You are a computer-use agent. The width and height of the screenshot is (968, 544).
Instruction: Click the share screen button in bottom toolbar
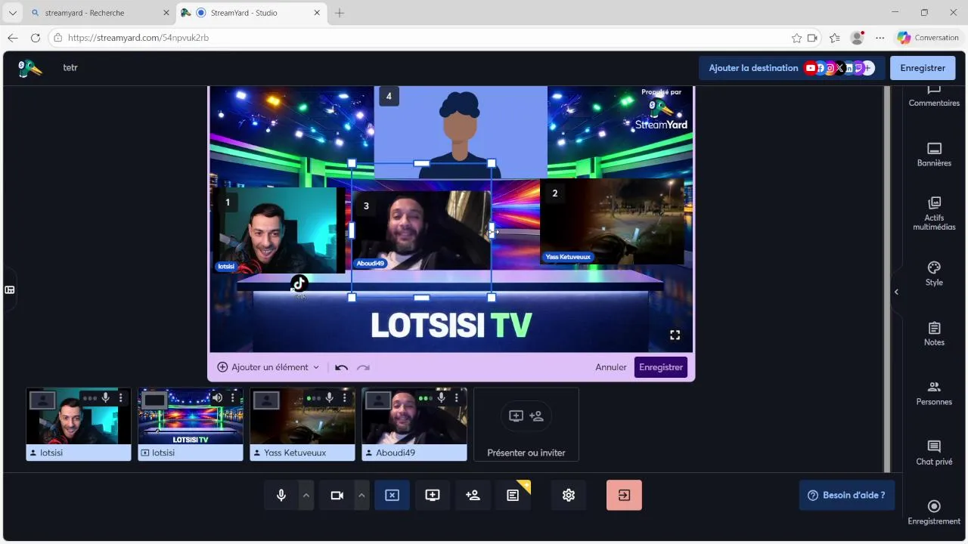[x=433, y=495]
